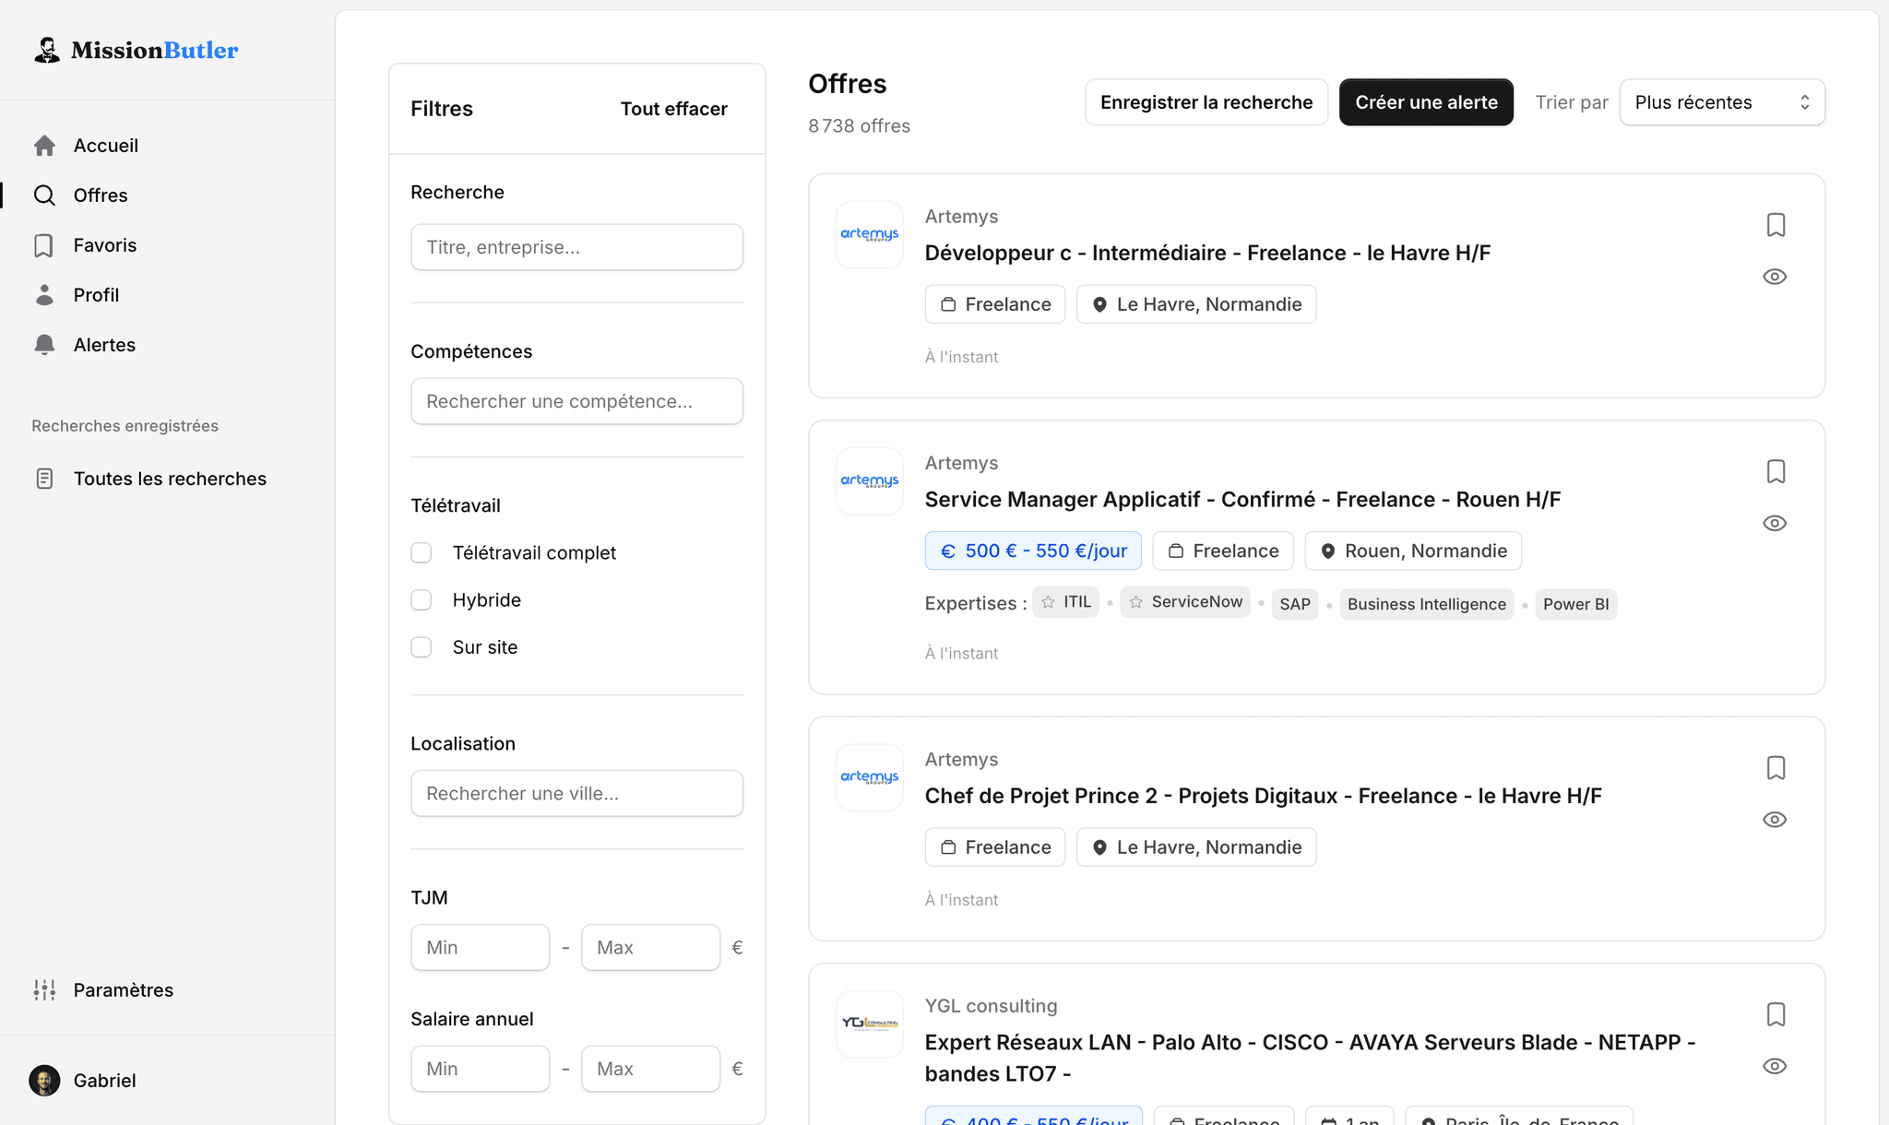Click Freelance tag on Développeur c offer

995,304
